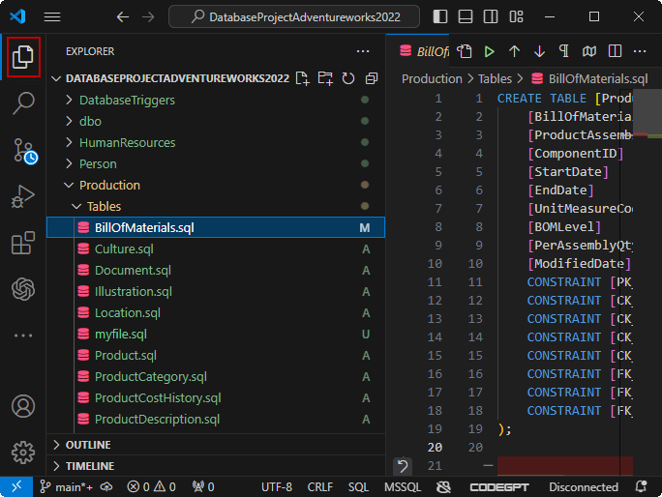
Task: Open the Search view in activity bar
Action: 23,103
